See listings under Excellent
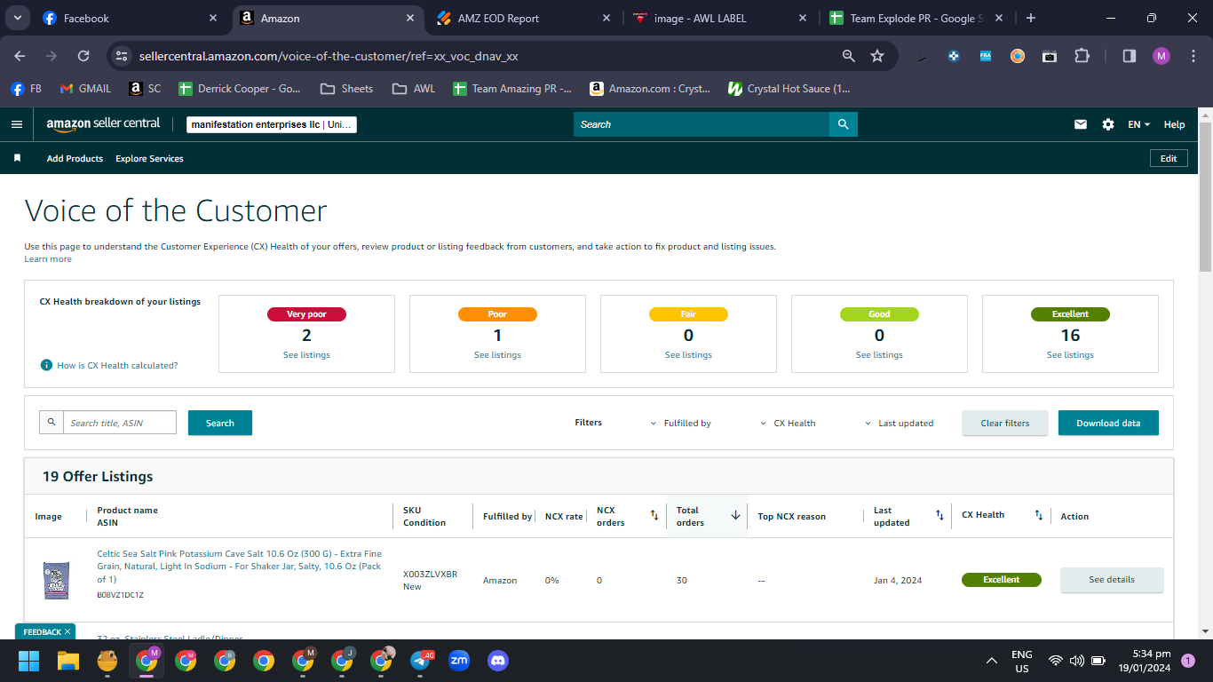The width and height of the screenshot is (1213, 682). [x=1070, y=355]
